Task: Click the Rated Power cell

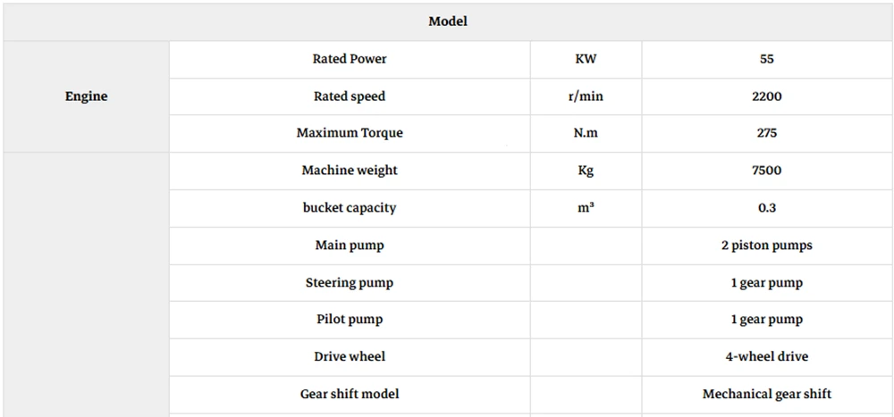Action: point(350,59)
